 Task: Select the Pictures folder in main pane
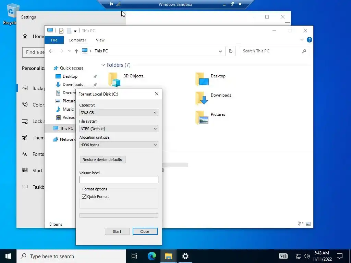click(x=210, y=117)
